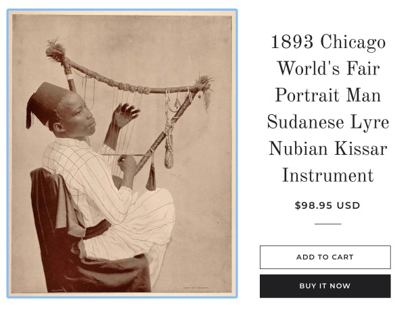Click the word "Instrument" in the title
The width and height of the screenshot is (410, 315).
[327, 176]
